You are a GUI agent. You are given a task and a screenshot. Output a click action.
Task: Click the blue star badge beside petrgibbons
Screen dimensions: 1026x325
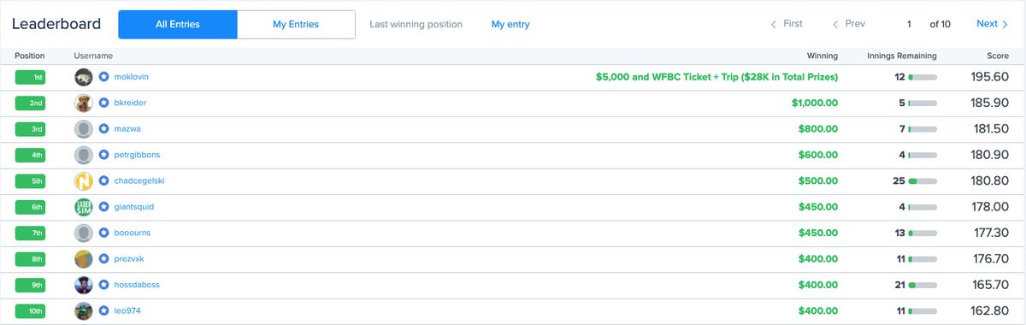[103, 155]
